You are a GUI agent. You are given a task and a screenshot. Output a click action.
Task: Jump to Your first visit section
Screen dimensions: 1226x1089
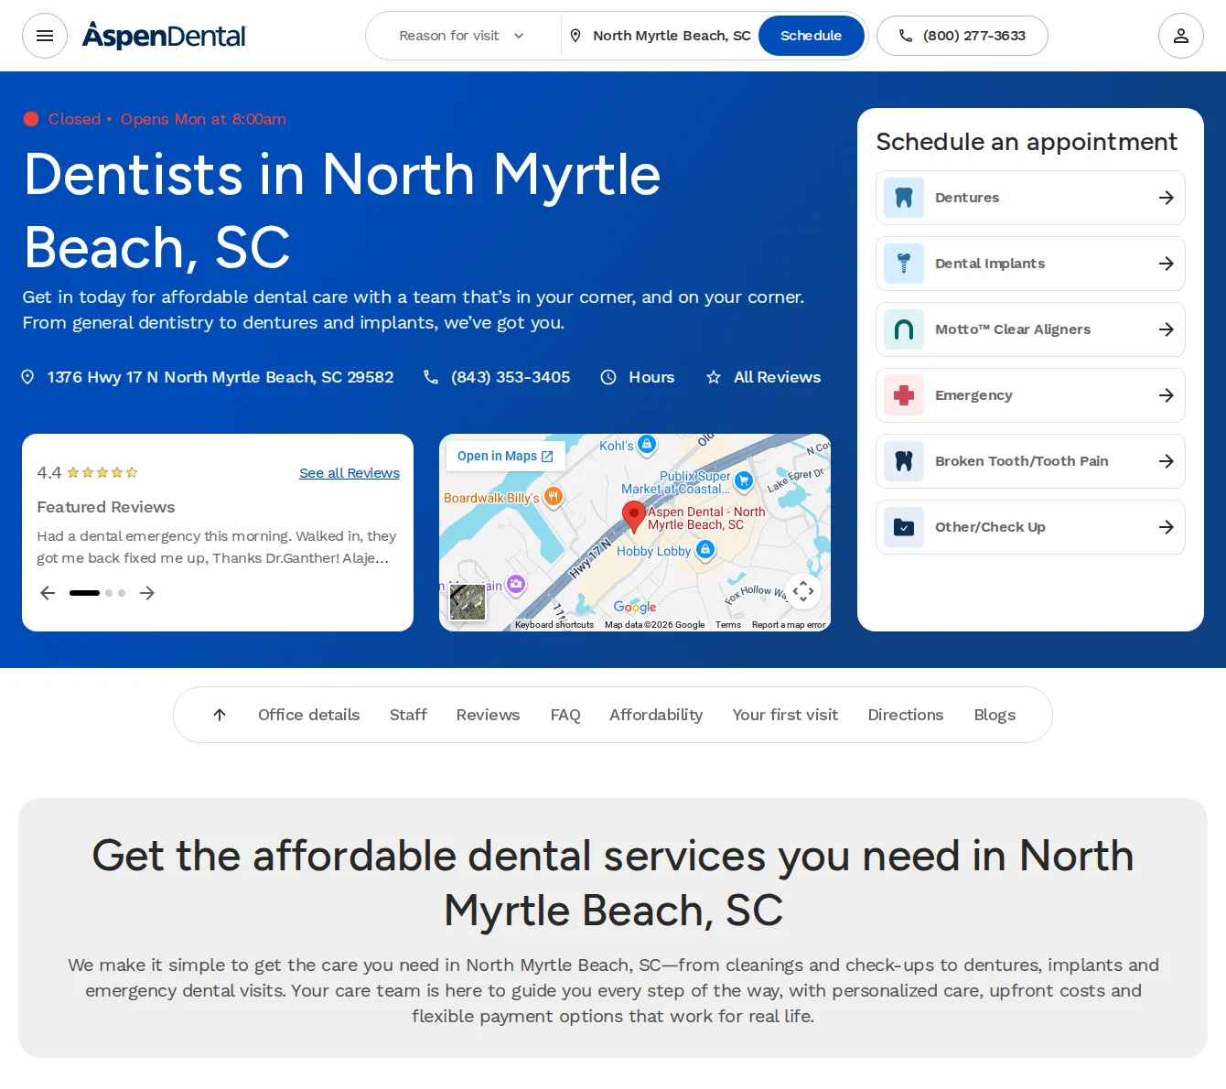(785, 715)
